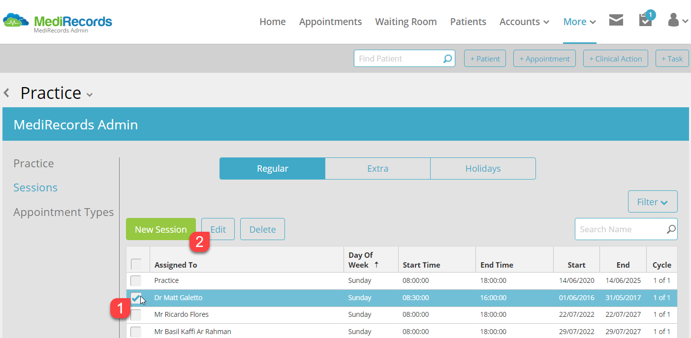Sort by the Assigned To column

click(176, 265)
